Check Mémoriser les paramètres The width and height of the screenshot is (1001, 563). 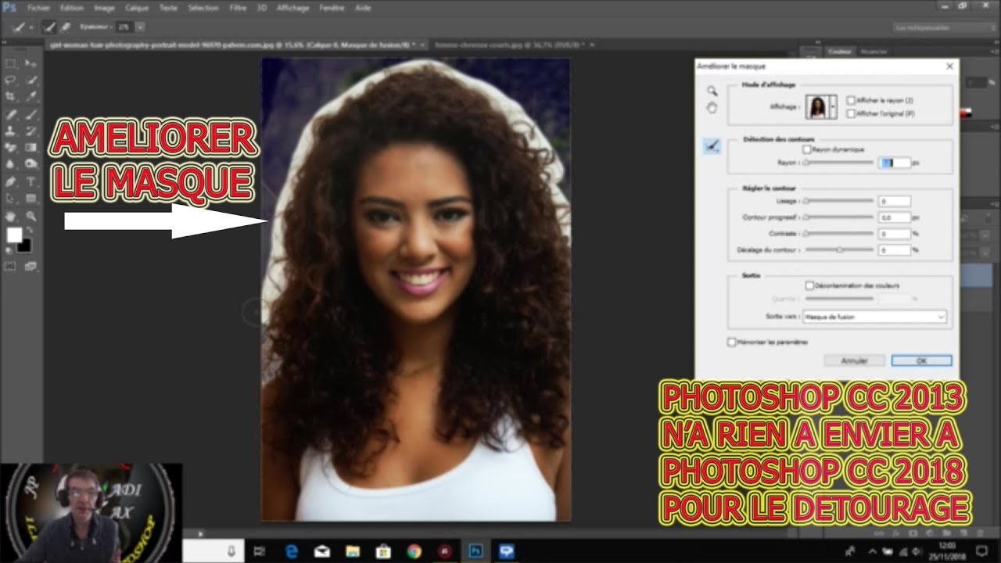pyautogui.click(x=732, y=342)
